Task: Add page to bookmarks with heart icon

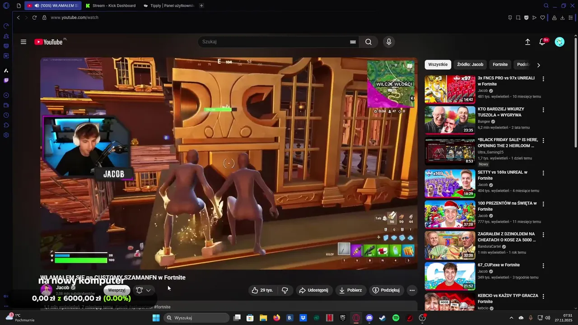Action: (543, 18)
